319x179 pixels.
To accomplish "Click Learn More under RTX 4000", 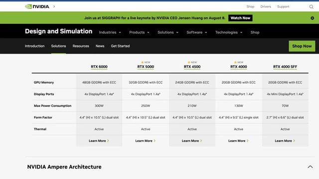I will pyautogui.click(x=238, y=141).
